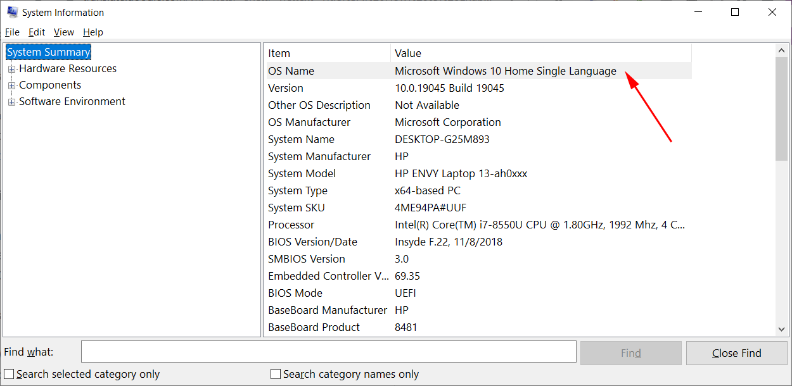Image resolution: width=792 pixels, height=386 pixels.
Task: Click the System Information title bar icon
Action: tap(12, 12)
